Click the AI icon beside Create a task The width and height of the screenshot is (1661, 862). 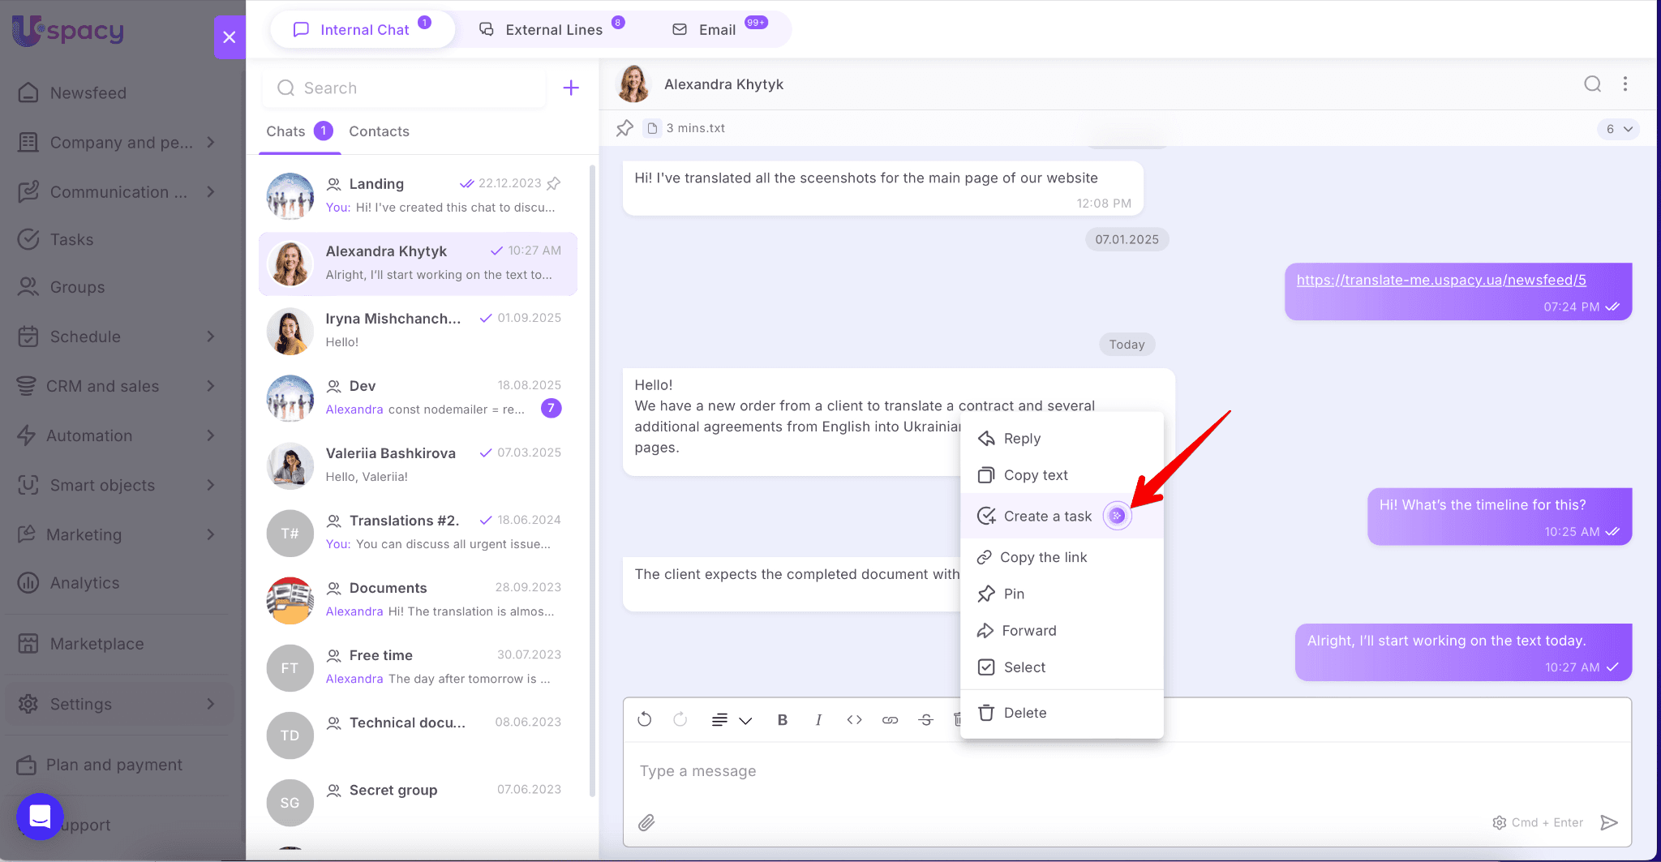tap(1117, 516)
